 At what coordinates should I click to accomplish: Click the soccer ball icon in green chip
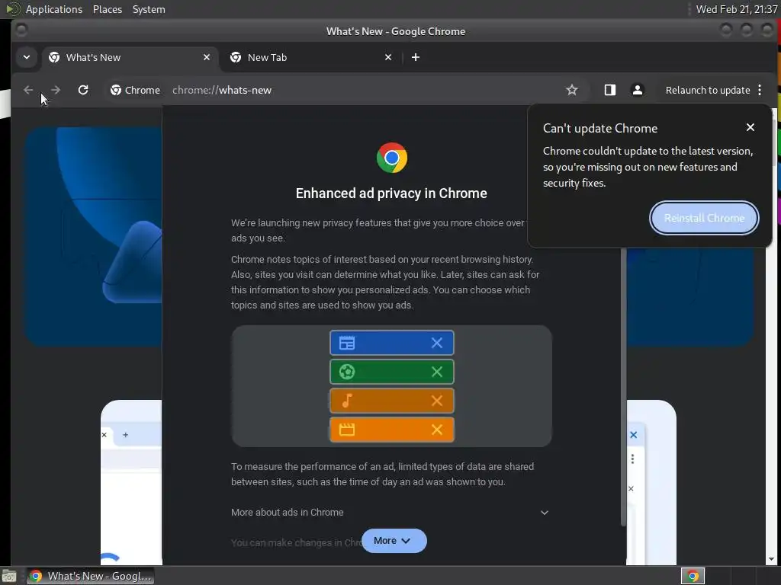click(347, 372)
